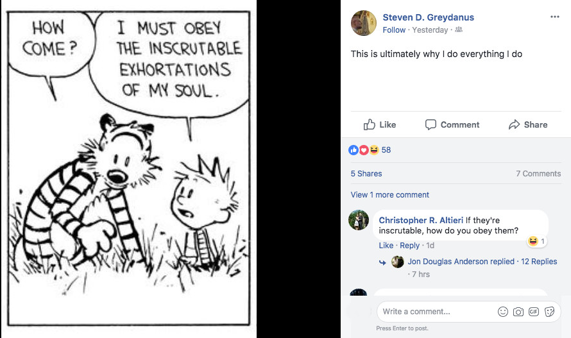Click the laughing reaction on Altieri's comment
The image size is (571, 338).
pyautogui.click(x=533, y=241)
